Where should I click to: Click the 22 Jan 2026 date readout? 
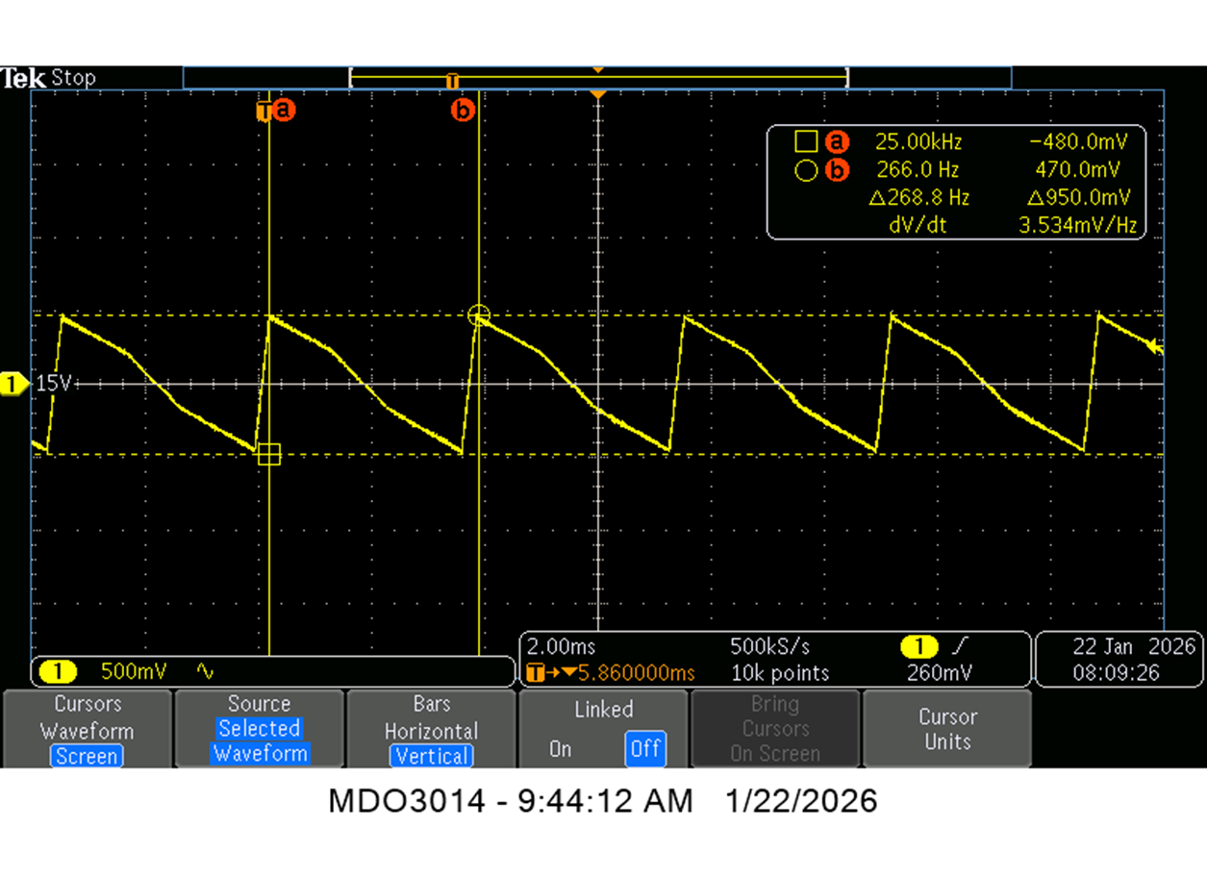click(x=1134, y=646)
